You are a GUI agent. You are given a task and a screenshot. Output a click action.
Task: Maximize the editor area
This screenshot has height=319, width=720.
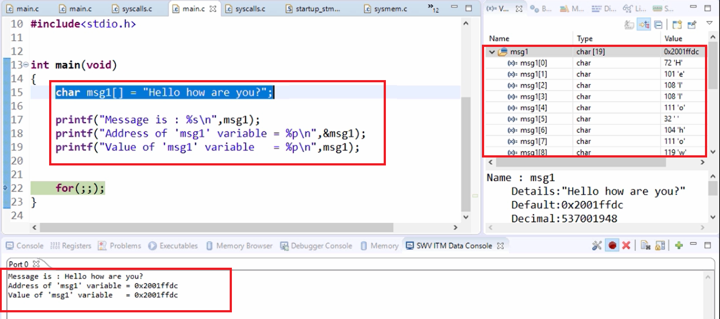[469, 8]
